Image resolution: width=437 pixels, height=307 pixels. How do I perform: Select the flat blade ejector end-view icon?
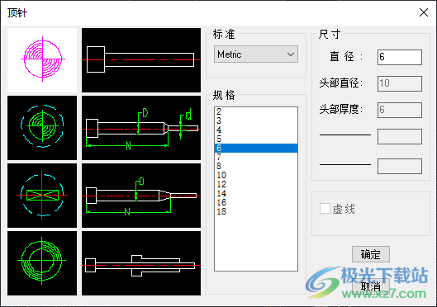(x=42, y=196)
